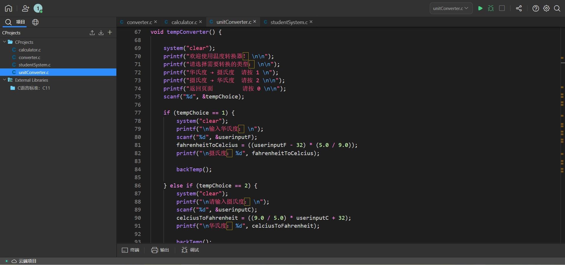Image resolution: width=565 pixels, height=265 pixels.
Task: Click line number 67 in the gutter
Action: (138, 32)
